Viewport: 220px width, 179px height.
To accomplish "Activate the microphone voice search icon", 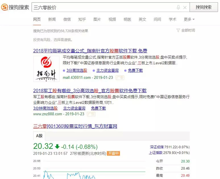I will point(178,7).
